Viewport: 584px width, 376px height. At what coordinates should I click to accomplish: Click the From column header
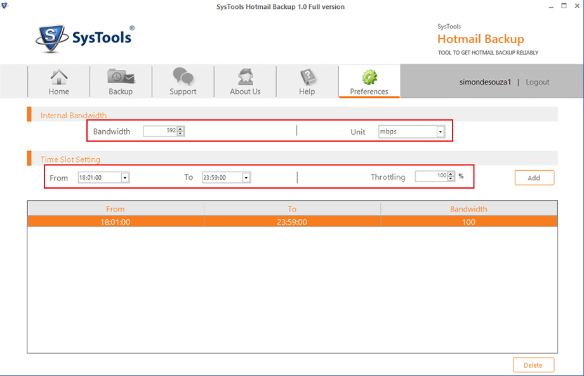tap(116, 209)
